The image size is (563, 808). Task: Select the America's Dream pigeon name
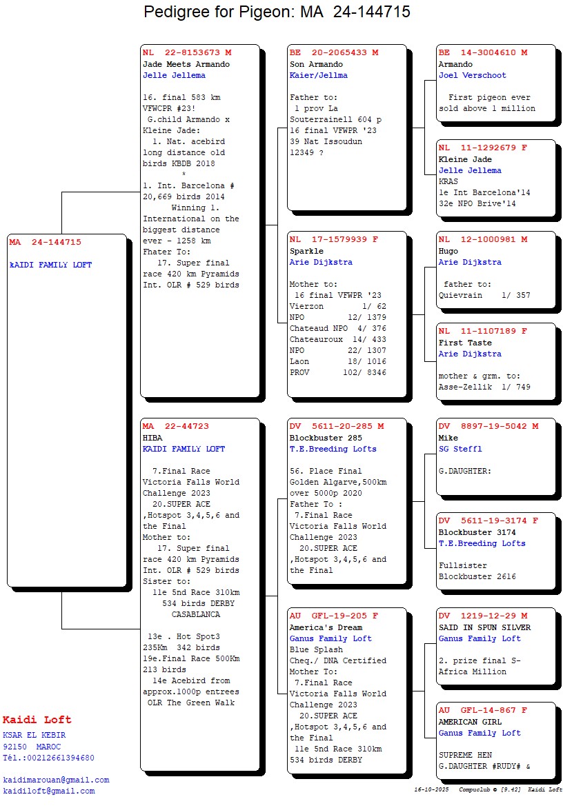coord(326,627)
